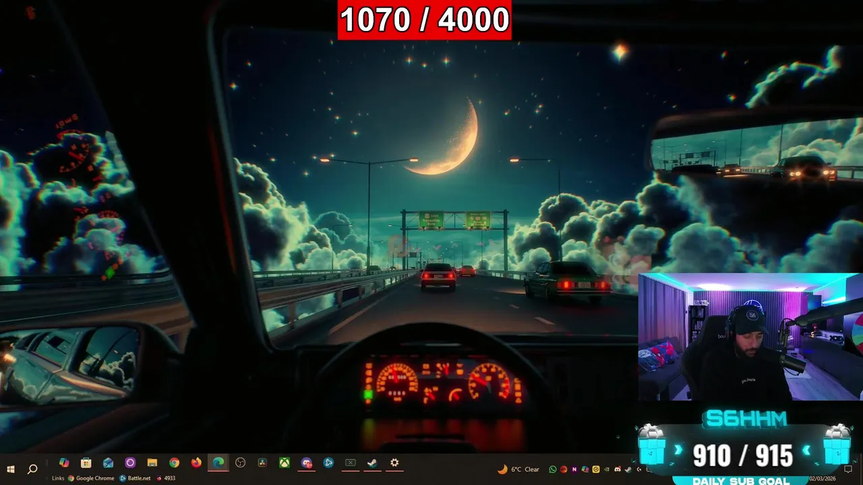Open the yellow square tray icon

coord(596,470)
